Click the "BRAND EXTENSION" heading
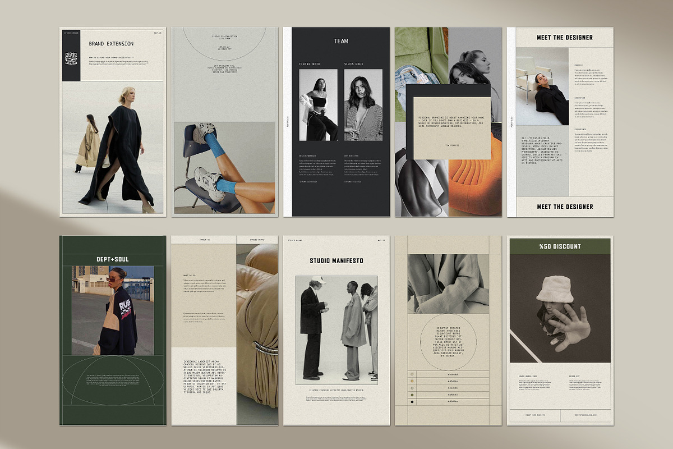The height and width of the screenshot is (449, 673). (111, 44)
